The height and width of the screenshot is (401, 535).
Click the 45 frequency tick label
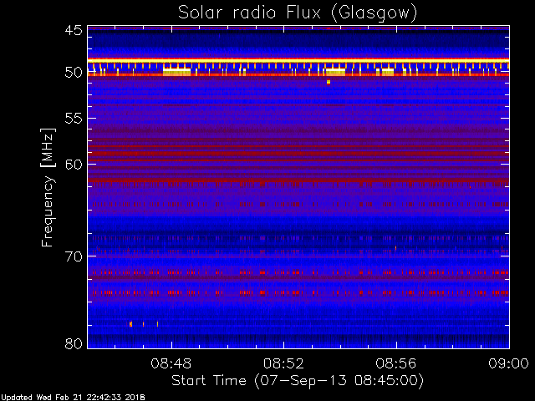tap(74, 30)
